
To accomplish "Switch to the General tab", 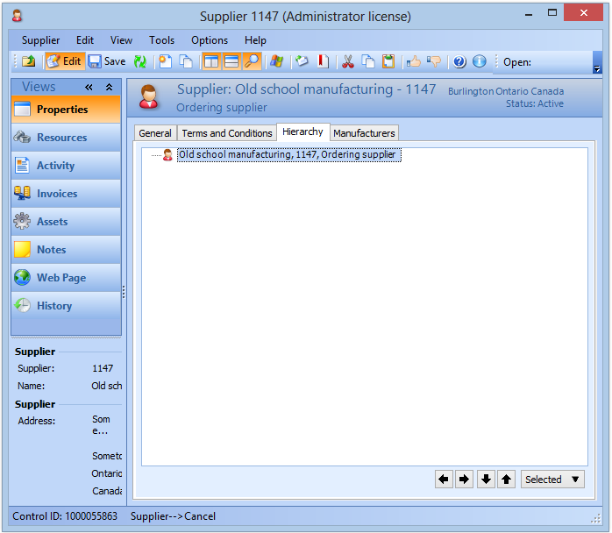I will pyautogui.click(x=155, y=133).
